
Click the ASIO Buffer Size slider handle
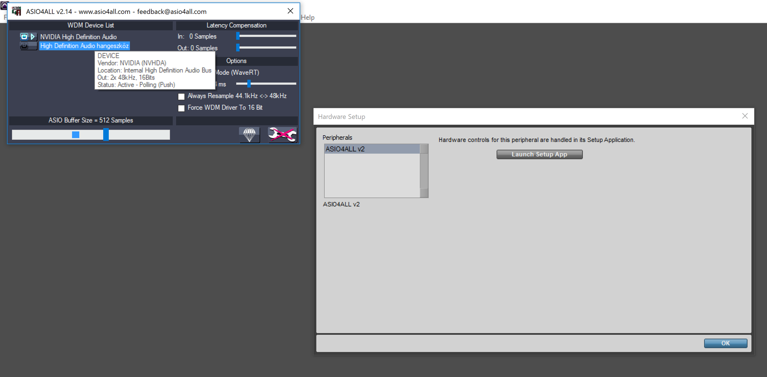106,134
